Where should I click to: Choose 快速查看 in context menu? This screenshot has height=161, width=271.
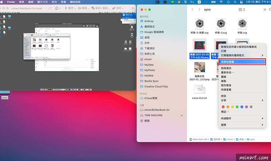[x=241, y=90]
